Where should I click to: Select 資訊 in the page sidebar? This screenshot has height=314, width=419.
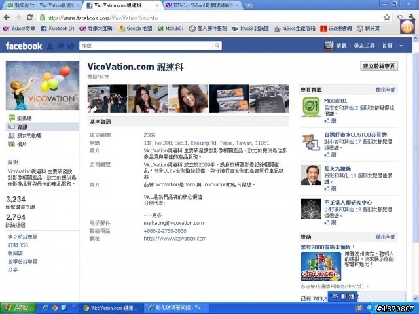[43, 126]
